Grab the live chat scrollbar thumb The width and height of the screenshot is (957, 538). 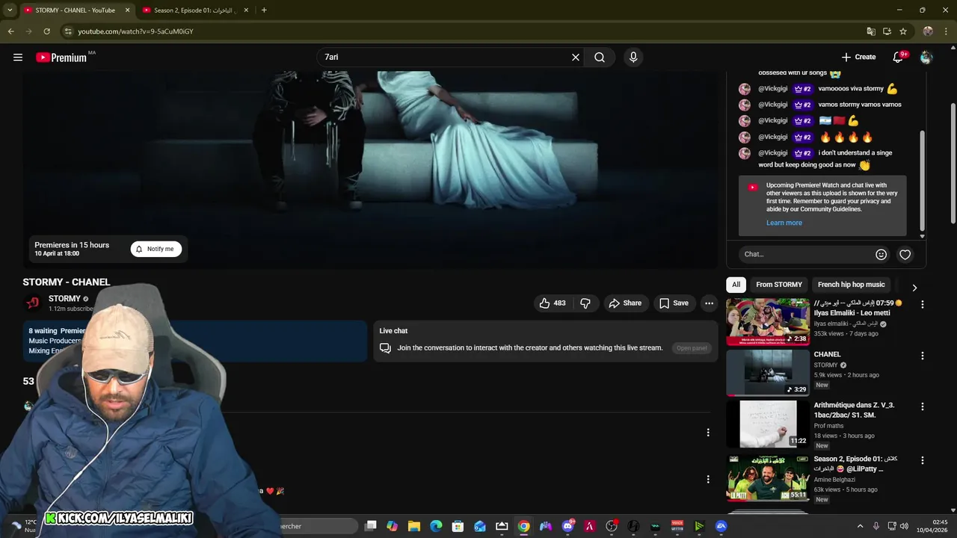coord(922,179)
